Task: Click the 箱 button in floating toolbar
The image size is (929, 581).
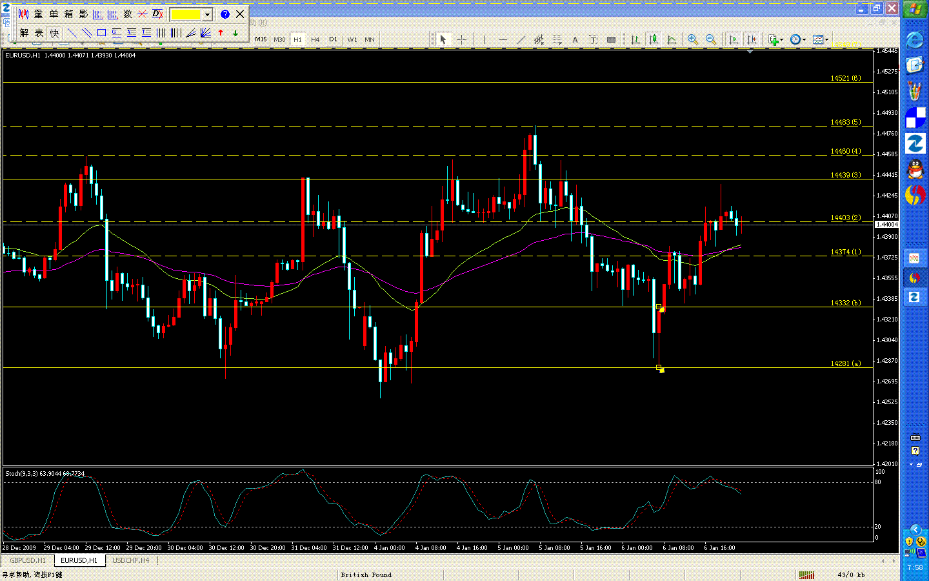Action: pyautogui.click(x=68, y=14)
